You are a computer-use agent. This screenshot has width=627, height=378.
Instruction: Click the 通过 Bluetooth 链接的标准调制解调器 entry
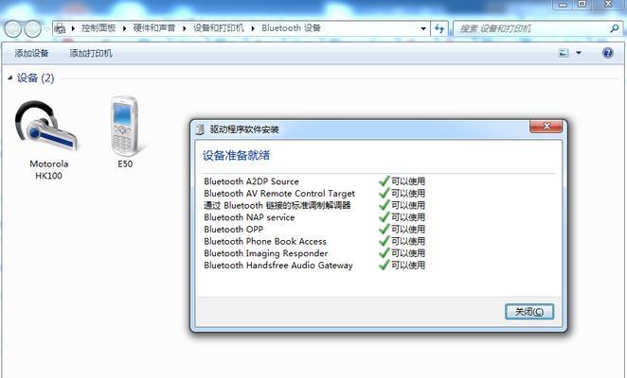[x=278, y=205]
